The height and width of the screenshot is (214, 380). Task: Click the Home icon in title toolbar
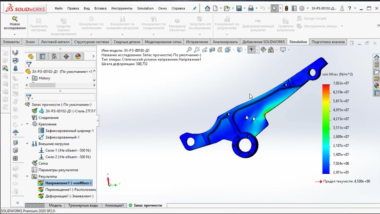click(x=208, y=8)
